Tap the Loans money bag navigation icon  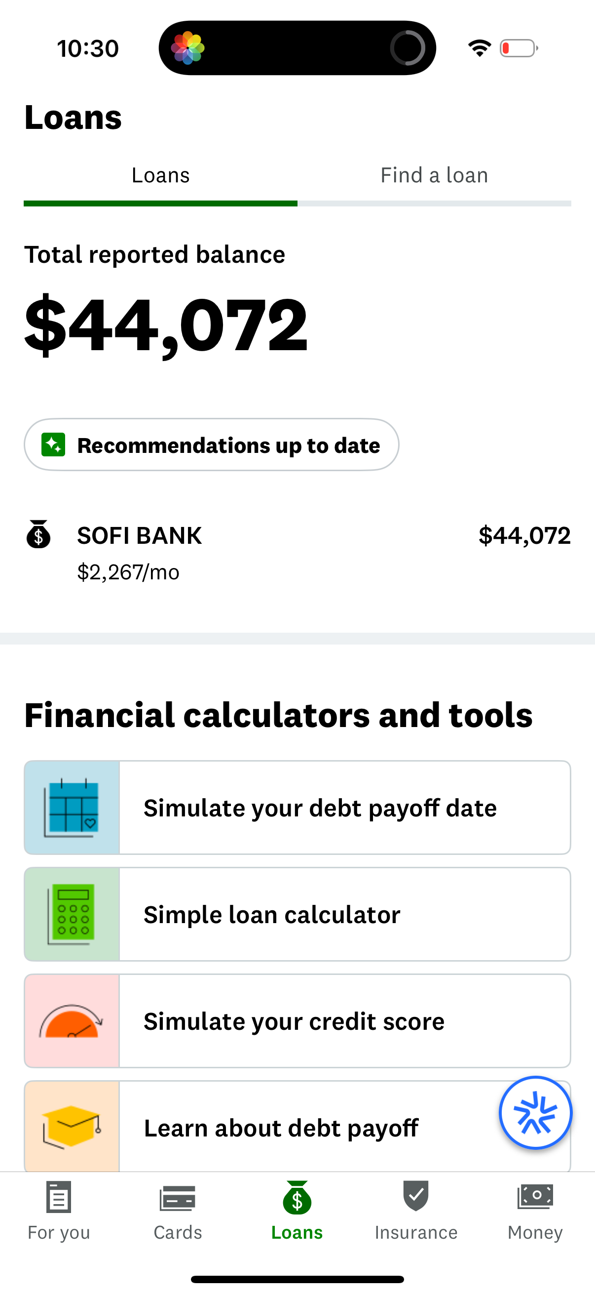click(297, 1198)
